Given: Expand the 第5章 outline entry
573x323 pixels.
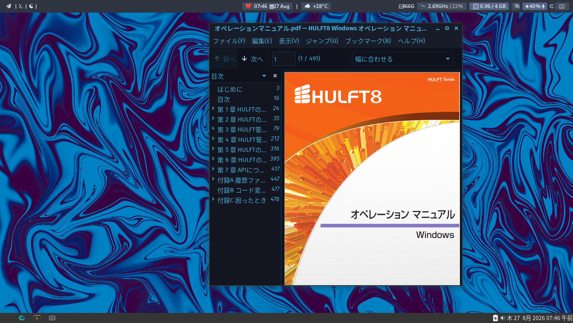Looking at the screenshot, I should click(214, 149).
